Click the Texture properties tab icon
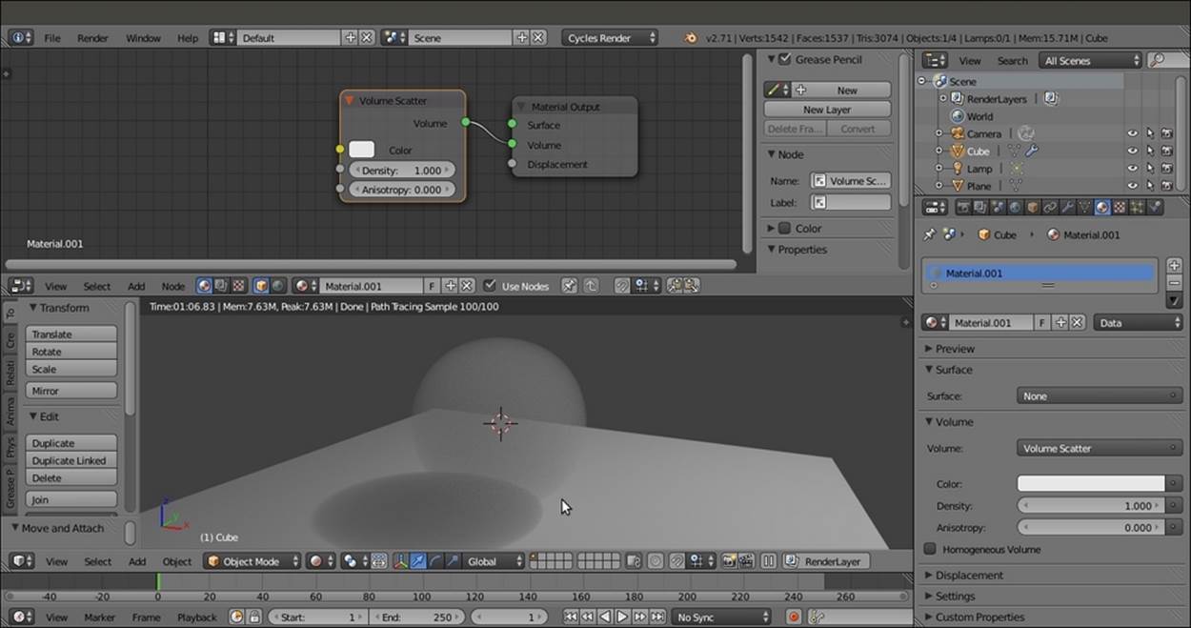Screen dimensions: 1191x628 pos(1120,207)
